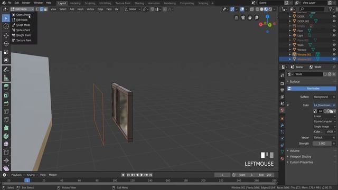The image size is (338, 190).
Task: Select the Transform tool
Action: (6, 60)
